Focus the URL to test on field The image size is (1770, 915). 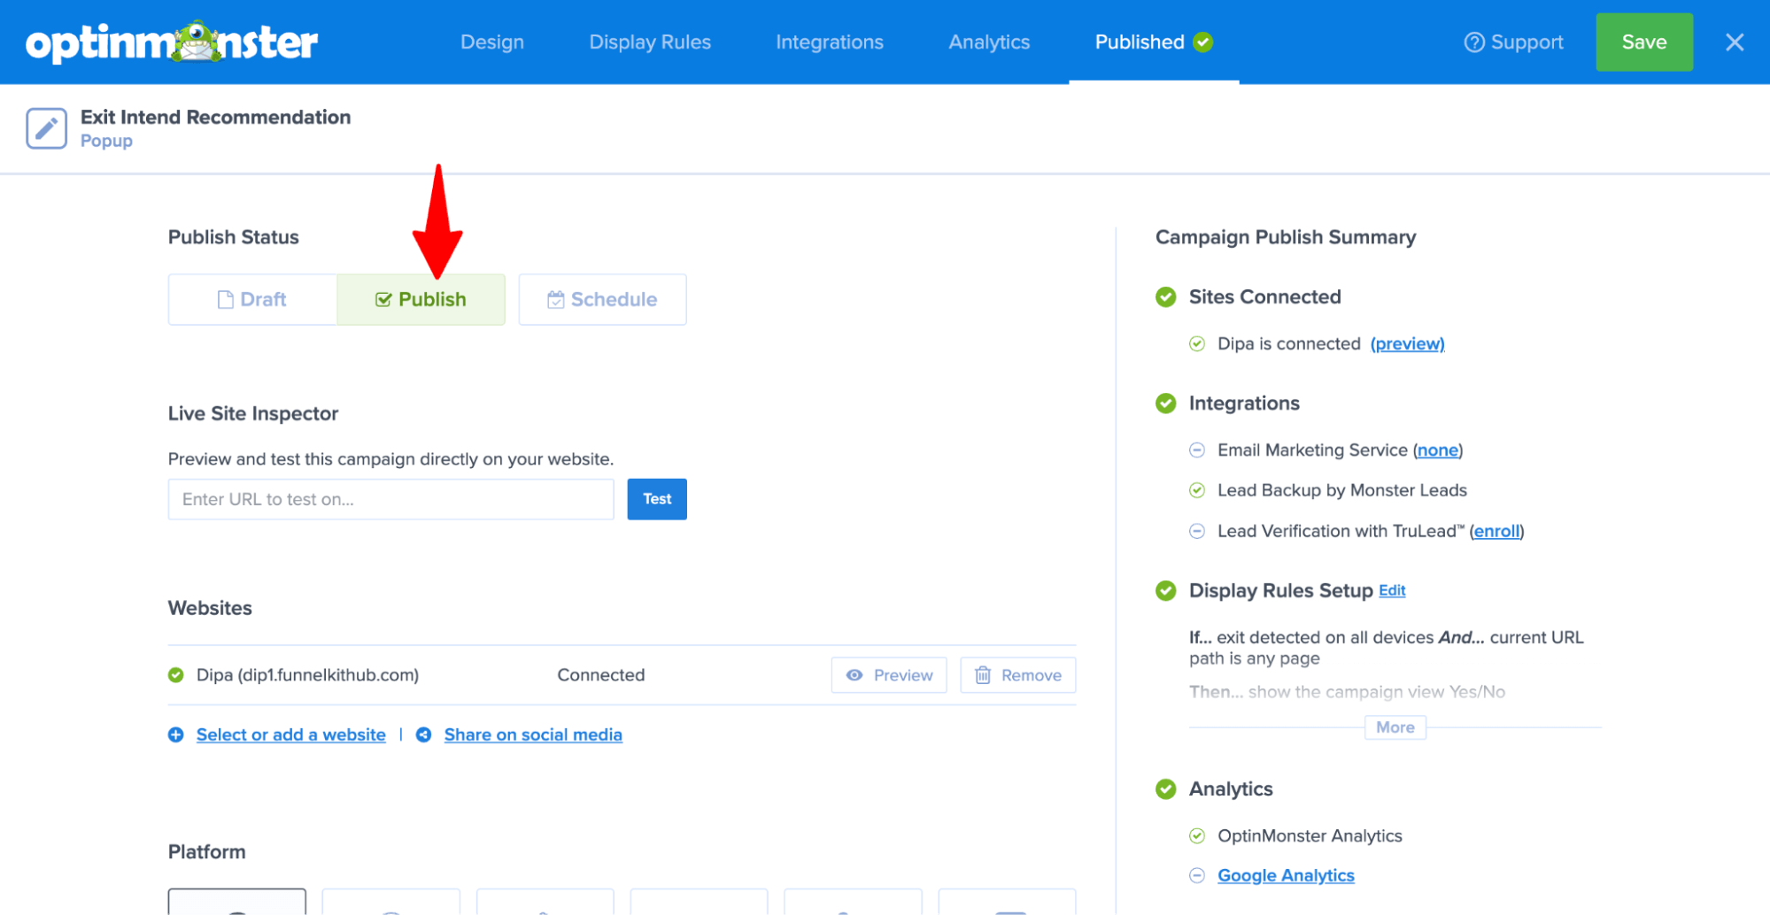click(x=390, y=499)
